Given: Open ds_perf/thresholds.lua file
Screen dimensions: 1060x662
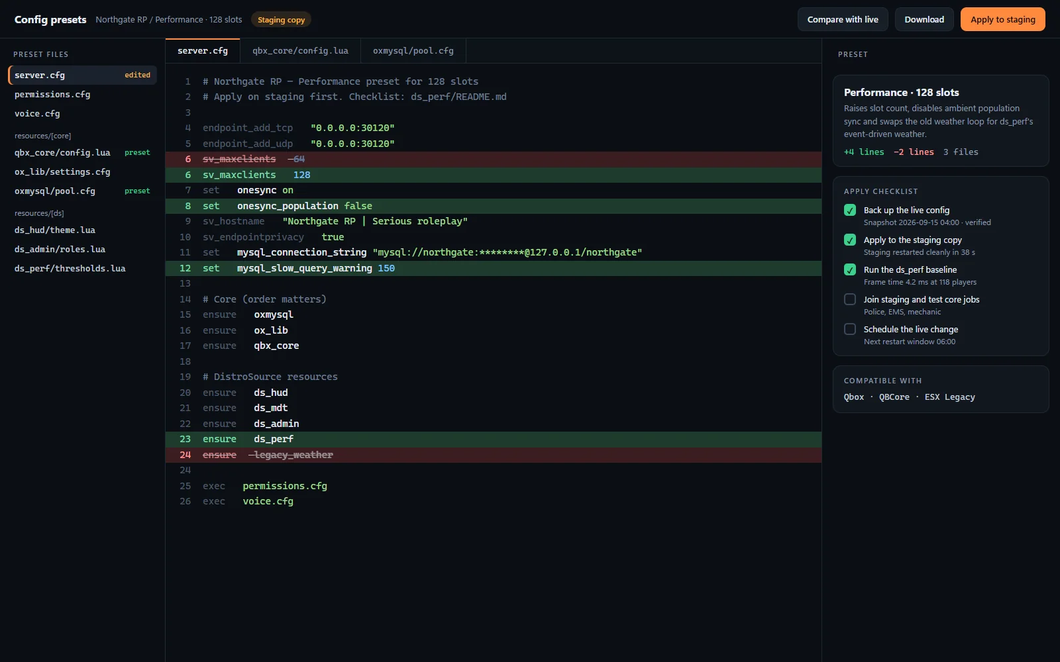Looking at the screenshot, I should (82, 268).
